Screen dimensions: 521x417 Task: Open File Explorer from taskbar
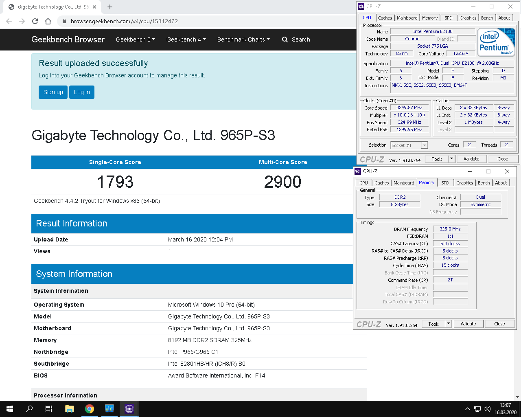[x=69, y=409]
